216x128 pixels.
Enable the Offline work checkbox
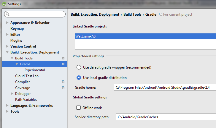click(79, 108)
